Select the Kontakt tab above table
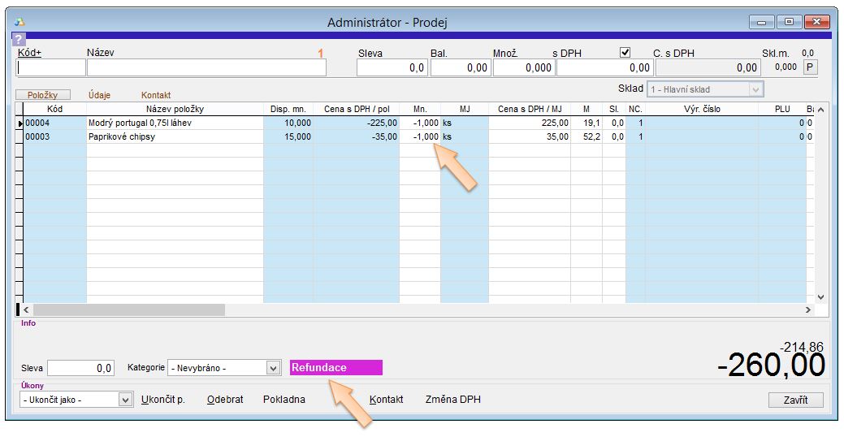The image size is (844, 437). pos(156,95)
